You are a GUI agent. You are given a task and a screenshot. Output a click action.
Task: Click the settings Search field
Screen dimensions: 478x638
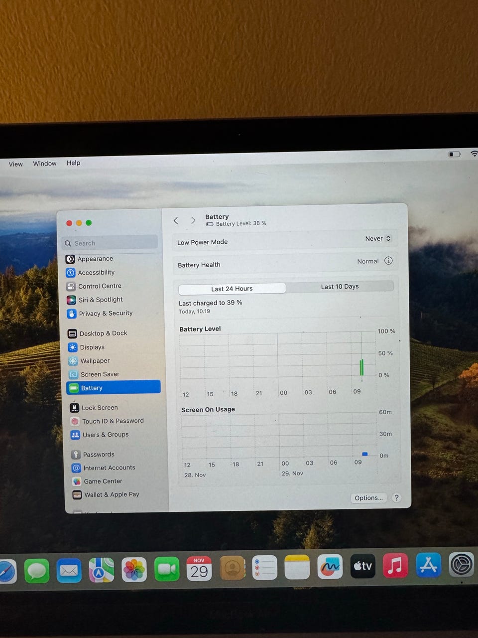pos(111,243)
